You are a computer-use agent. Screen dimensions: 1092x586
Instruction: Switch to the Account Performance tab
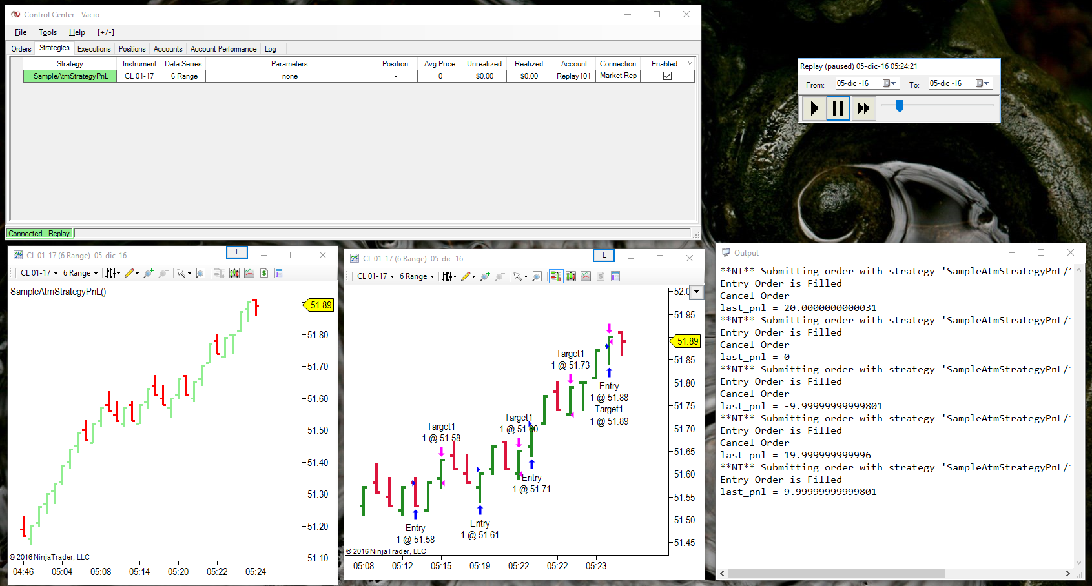(x=223, y=49)
